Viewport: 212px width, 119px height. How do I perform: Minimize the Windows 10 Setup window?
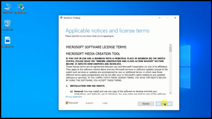pyautogui.click(x=160, y=18)
